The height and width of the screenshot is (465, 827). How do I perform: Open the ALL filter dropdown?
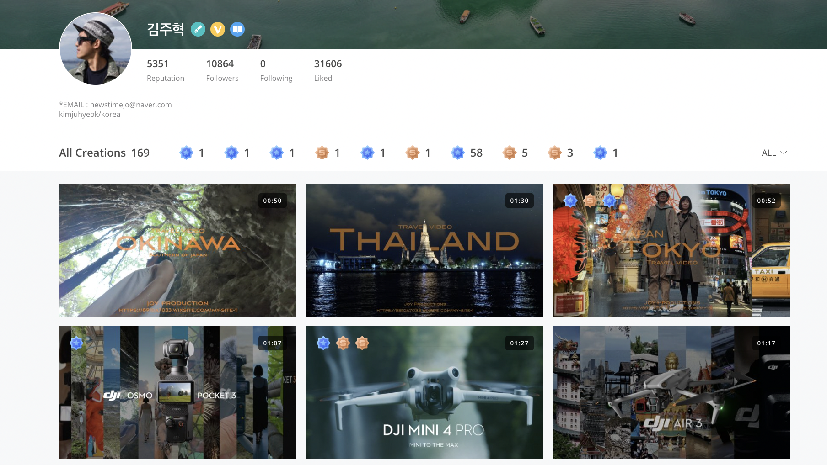pos(774,153)
